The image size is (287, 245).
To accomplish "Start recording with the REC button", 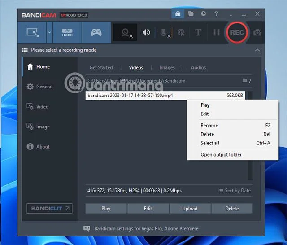I will (237, 32).
